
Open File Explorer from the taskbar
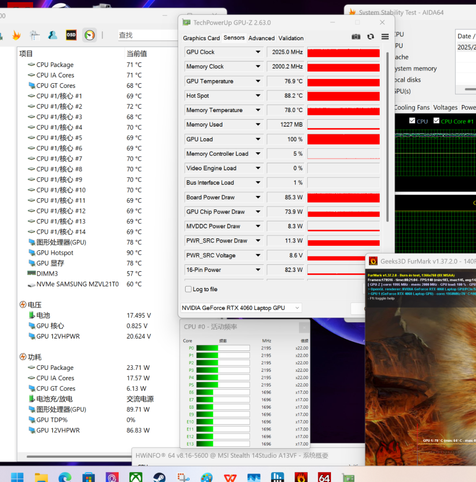coord(41,478)
